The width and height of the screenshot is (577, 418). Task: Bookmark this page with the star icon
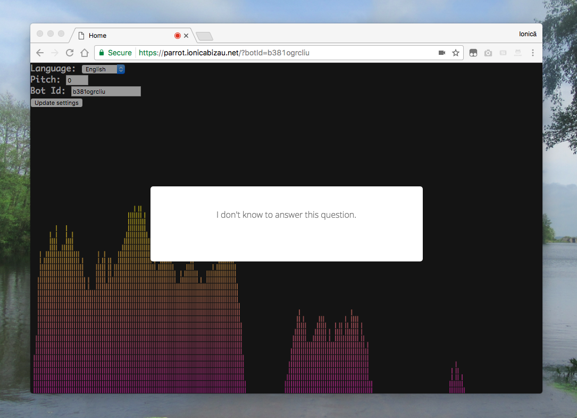(456, 53)
